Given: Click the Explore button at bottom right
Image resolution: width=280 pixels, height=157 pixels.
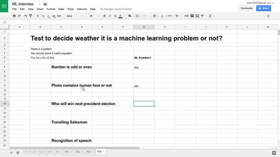Looking at the screenshot, I should pos(274,153).
